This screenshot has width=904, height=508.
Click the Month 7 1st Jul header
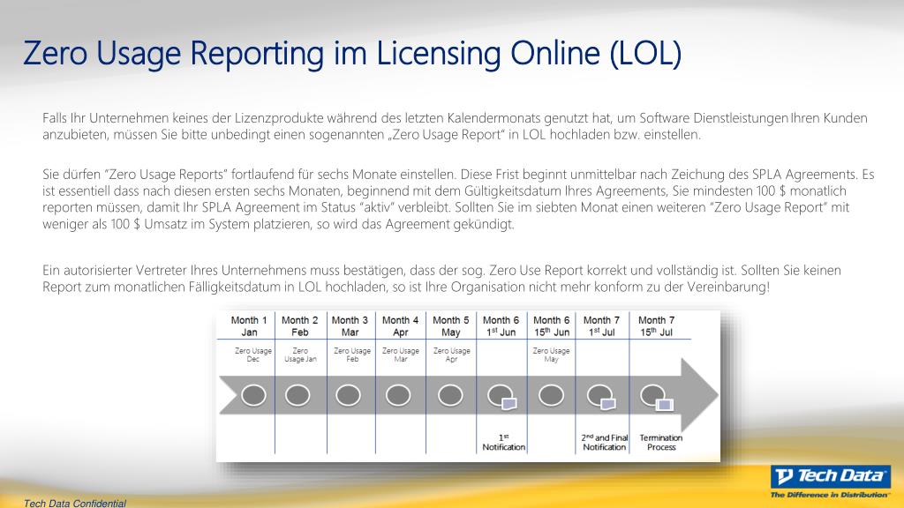pos(601,326)
